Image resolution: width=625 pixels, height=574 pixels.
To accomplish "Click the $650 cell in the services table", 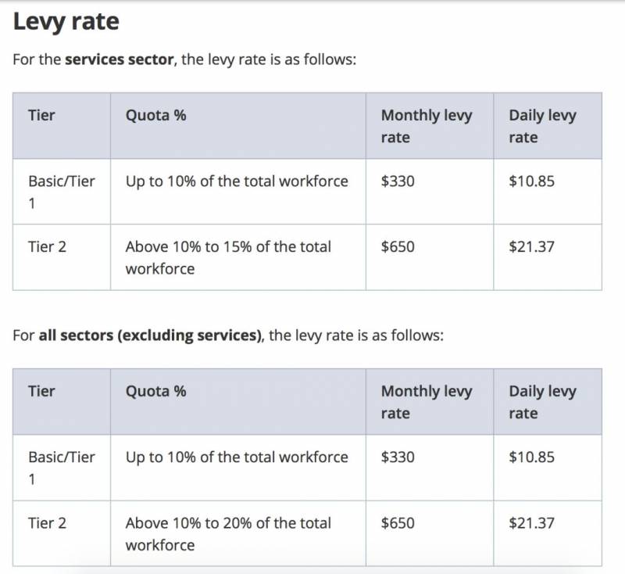I will pos(398,246).
